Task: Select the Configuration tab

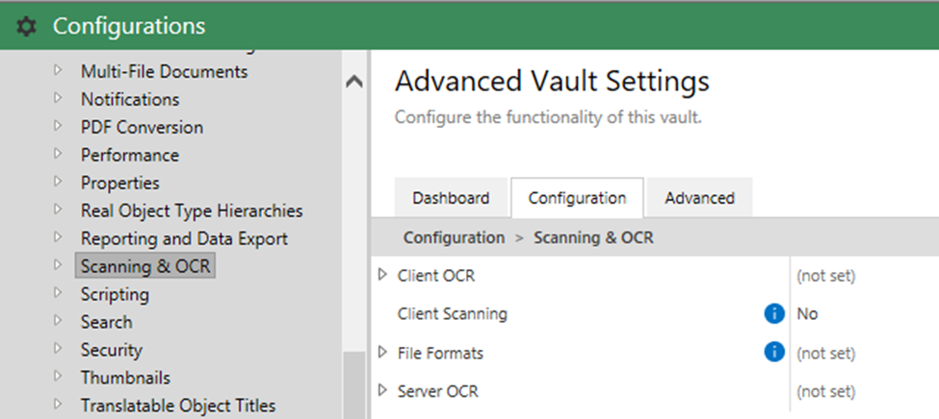Action: click(x=577, y=198)
